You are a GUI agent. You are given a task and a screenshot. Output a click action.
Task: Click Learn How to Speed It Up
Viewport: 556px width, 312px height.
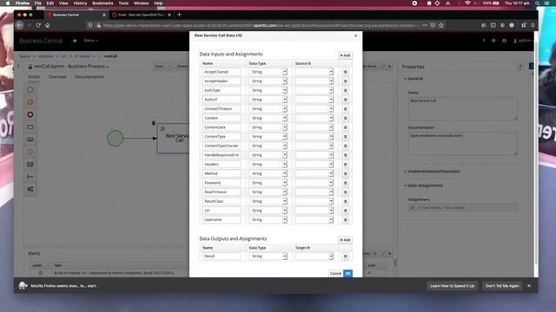click(452, 286)
